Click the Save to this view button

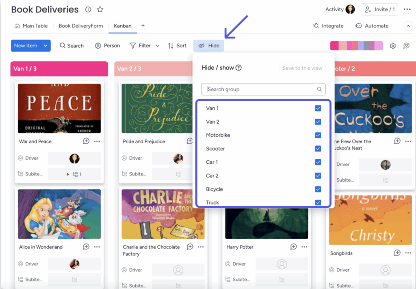pos(302,68)
